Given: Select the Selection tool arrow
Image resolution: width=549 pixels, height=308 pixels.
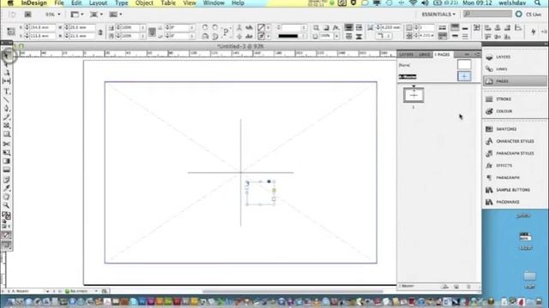Looking at the screenshot, I should coord(6,56).
